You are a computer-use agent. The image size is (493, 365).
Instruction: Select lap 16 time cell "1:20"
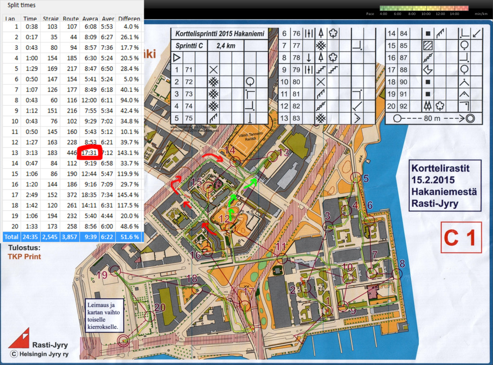pos(32,184)
